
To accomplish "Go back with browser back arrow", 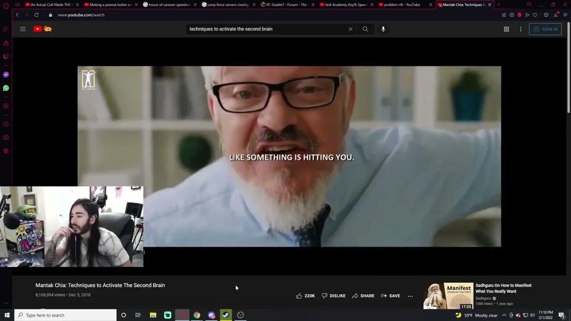I will tap(17, 15).
